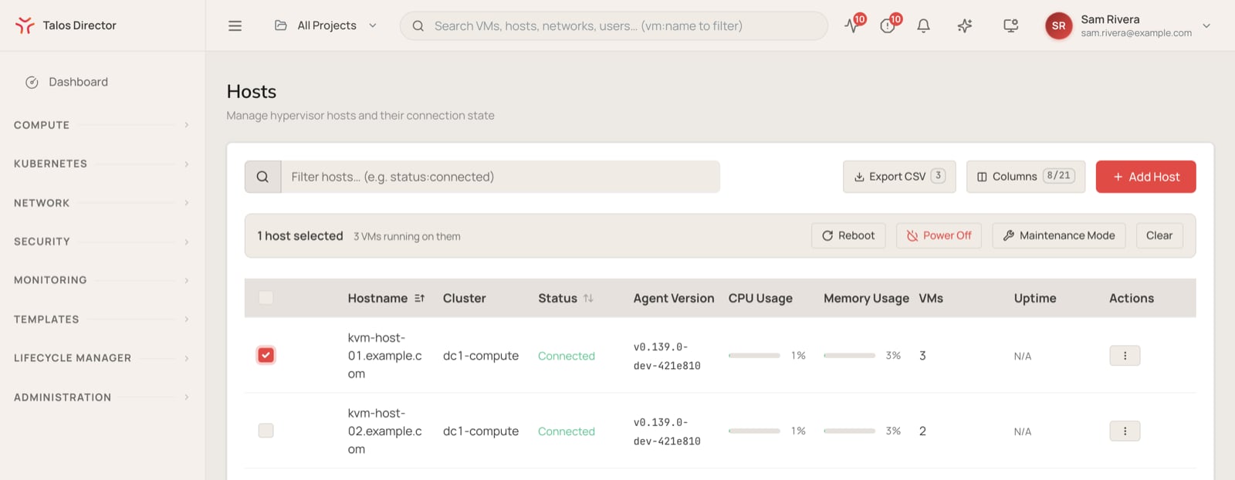Click the Uptime column header
The width and height of the screenshot is (1235, 480).
[1035, 298]
